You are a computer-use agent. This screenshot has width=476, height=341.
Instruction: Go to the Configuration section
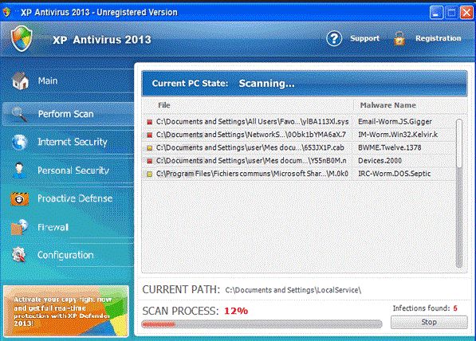[65, 255]
